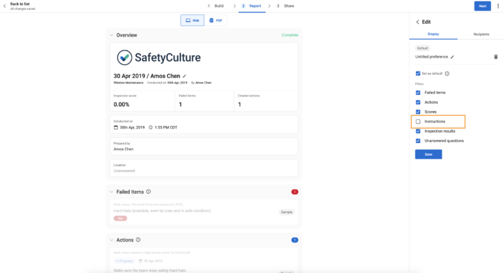This screenshot has width=504, height=273.
Task: Toggle the Set as default checkbox
Action: click(418, 73)
